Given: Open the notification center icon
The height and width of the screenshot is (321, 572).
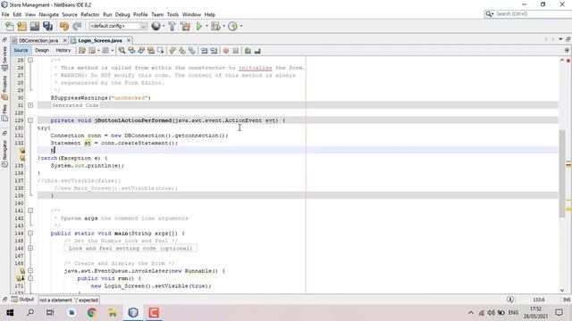Looking at the screenshot, I should (x=559, y=313).
